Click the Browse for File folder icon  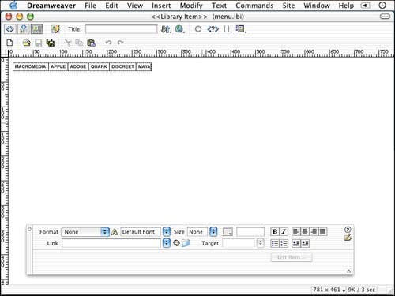pos(186,243)
